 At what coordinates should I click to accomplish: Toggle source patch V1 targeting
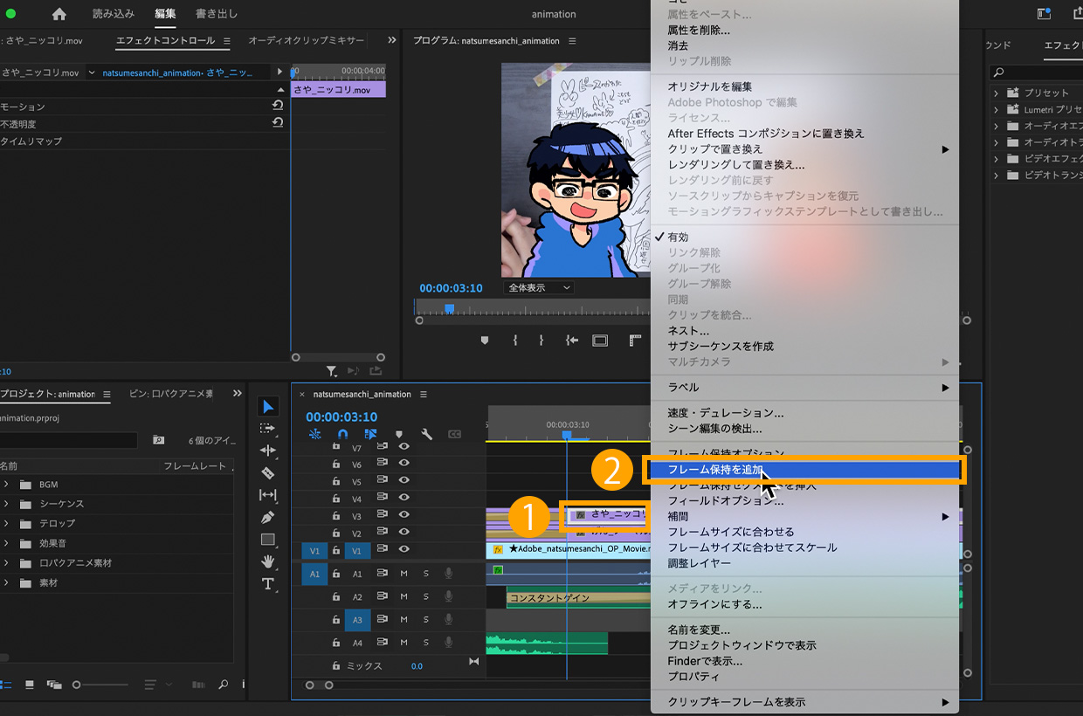coord(315,550)
